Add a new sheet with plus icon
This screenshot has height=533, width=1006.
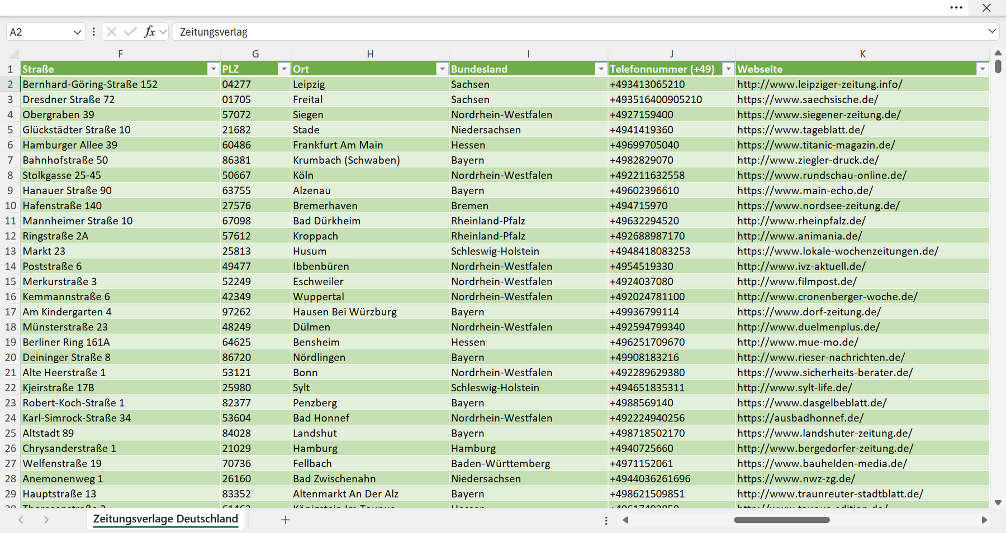286,520
